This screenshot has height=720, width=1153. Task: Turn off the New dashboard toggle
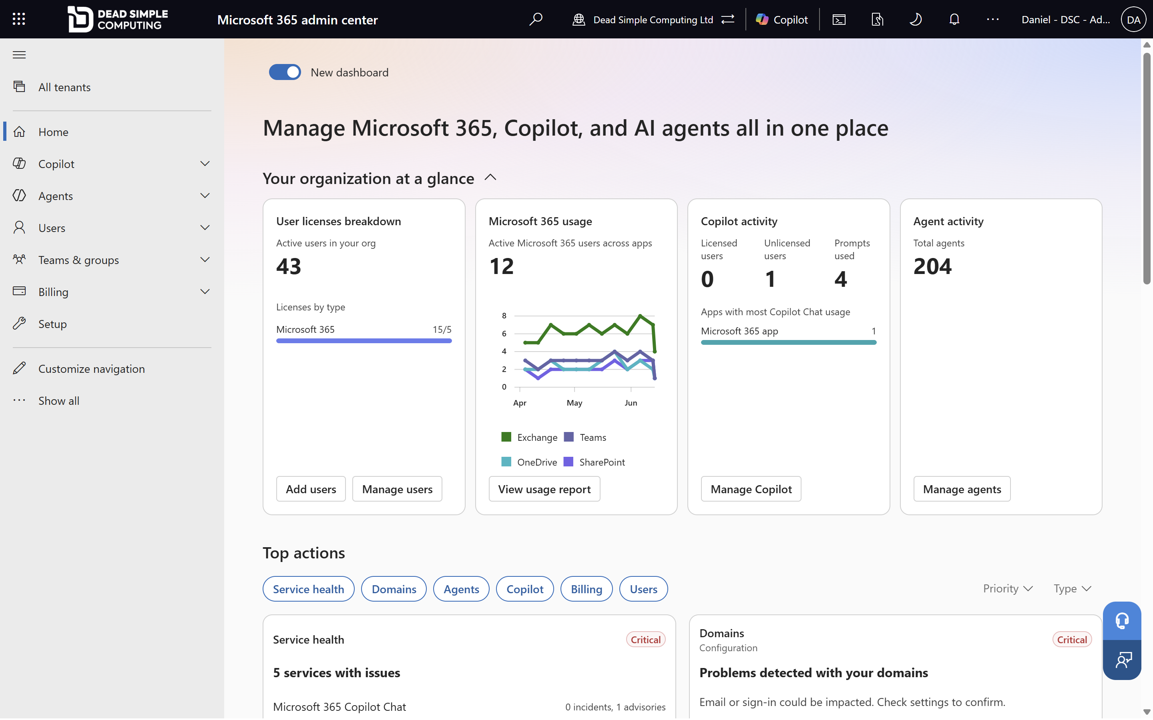click(x=285, y=72)
